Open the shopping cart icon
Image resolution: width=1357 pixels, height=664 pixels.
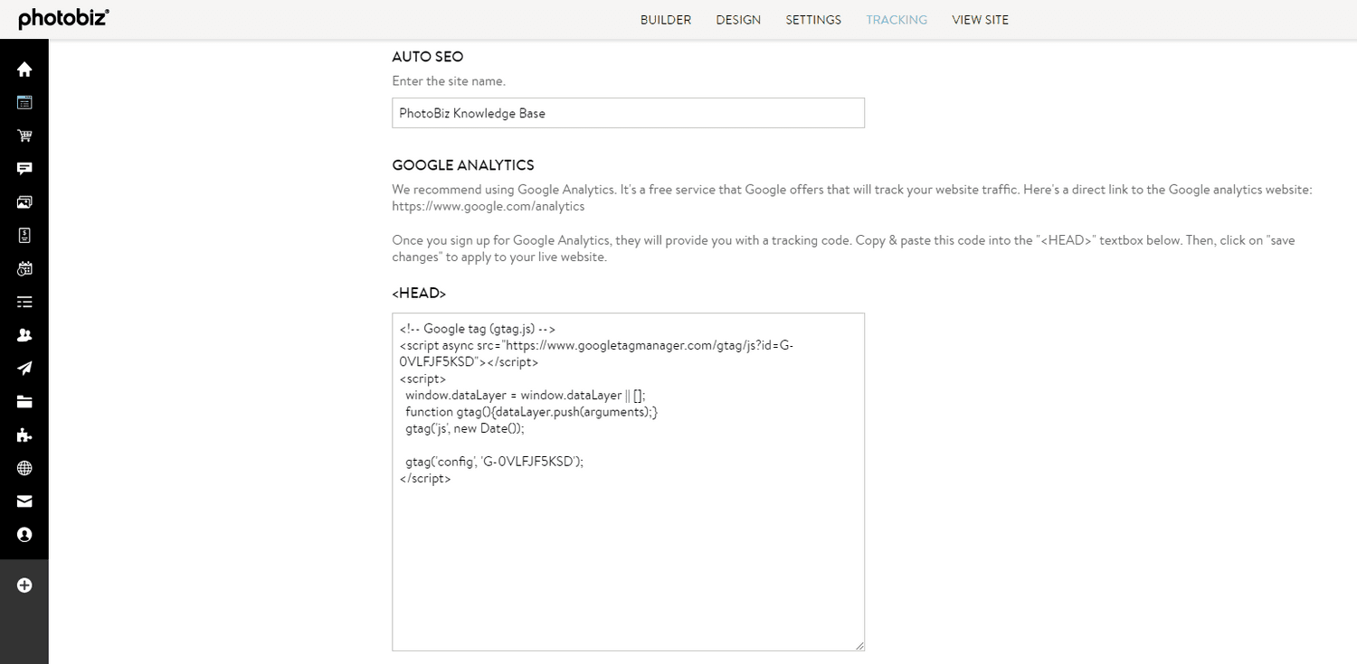[x=24, y=135]
